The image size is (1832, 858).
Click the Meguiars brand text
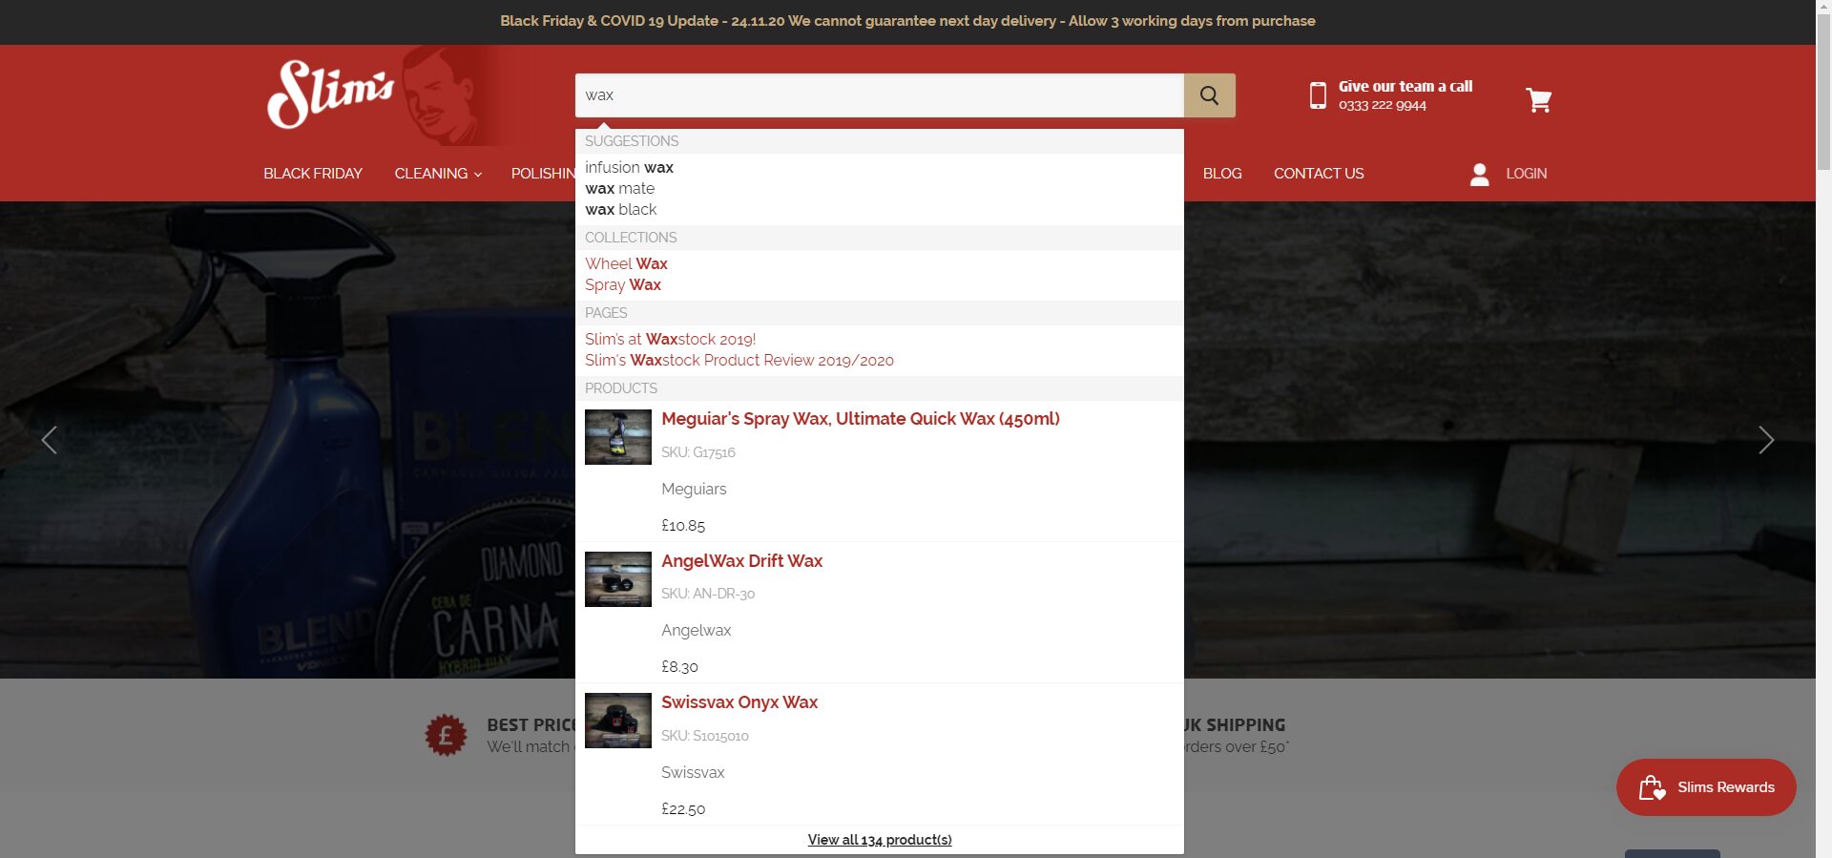[694, 489]
